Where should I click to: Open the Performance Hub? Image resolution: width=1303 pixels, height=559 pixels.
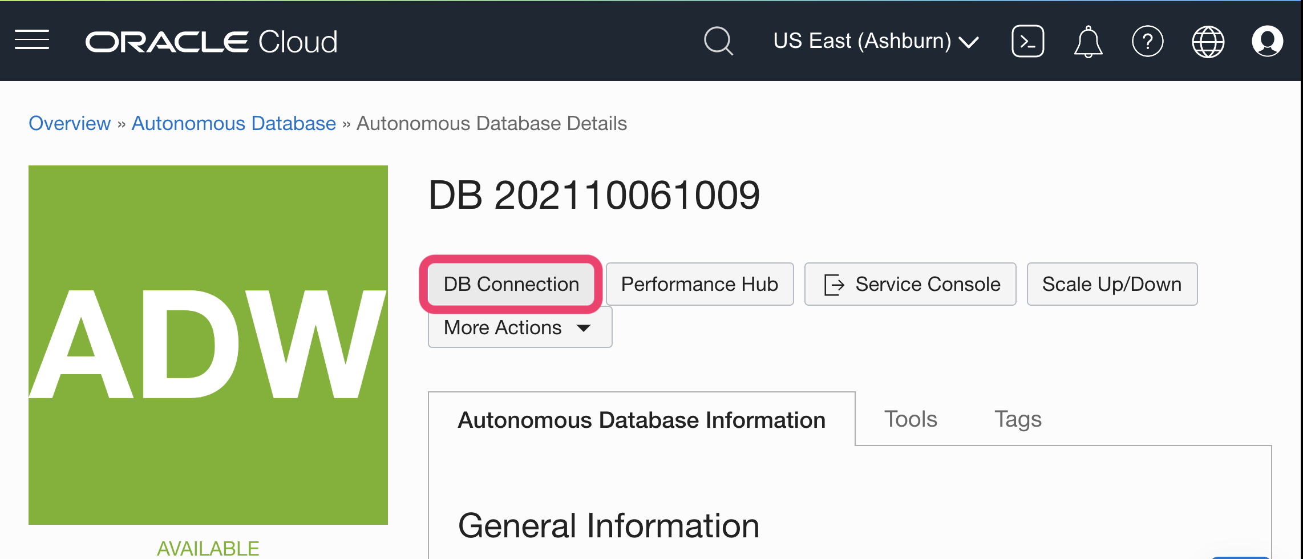pyautogui.click(x=699, y=283)
